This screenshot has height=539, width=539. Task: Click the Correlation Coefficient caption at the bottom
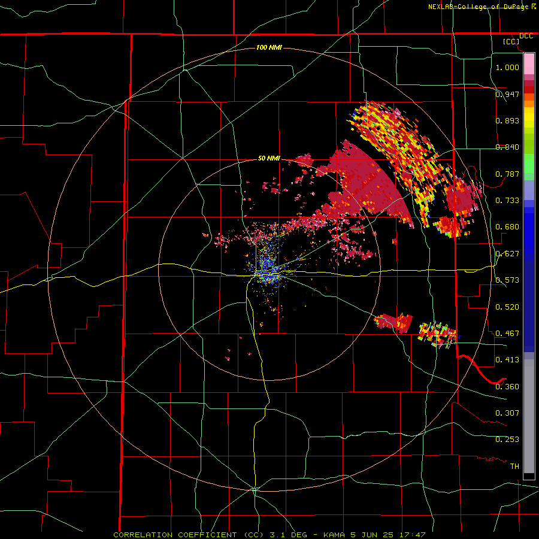[269, 535]
